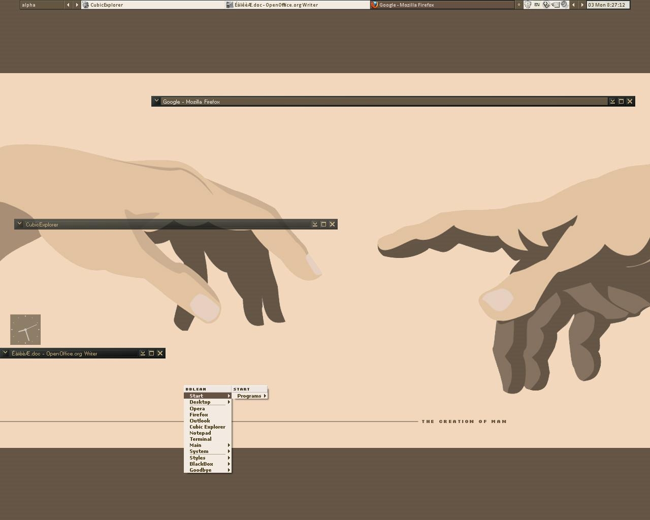Launch Opera from the bbLean menu
The height and width of the screenshot is (520, 650).
208,408
